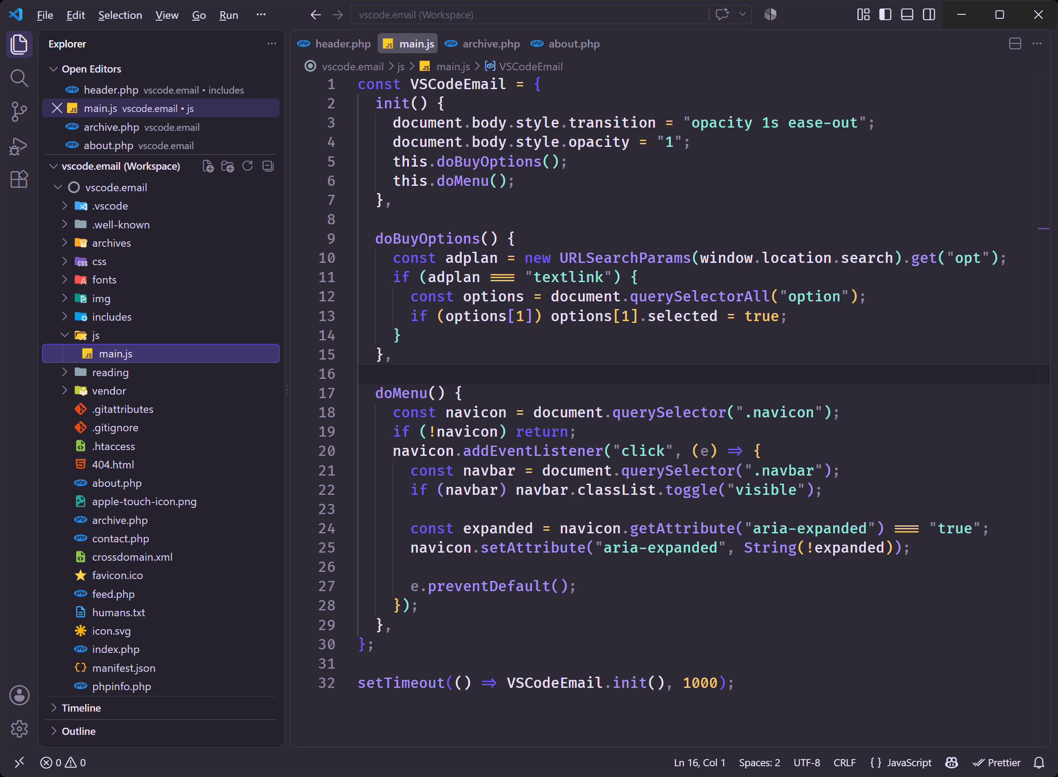
Task: Click the js breadcrumb segment
Action: tap(400, 66)
